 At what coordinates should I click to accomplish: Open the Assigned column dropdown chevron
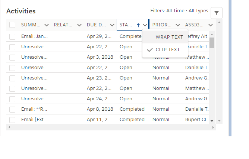point(211,25)
